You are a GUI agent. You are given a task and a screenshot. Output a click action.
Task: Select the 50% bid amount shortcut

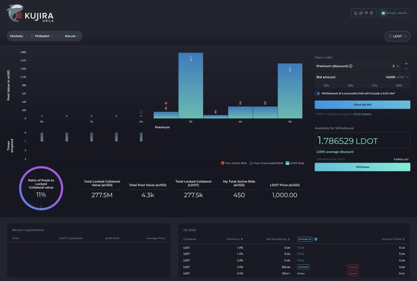pyautogui.click(x=350, y=85)
